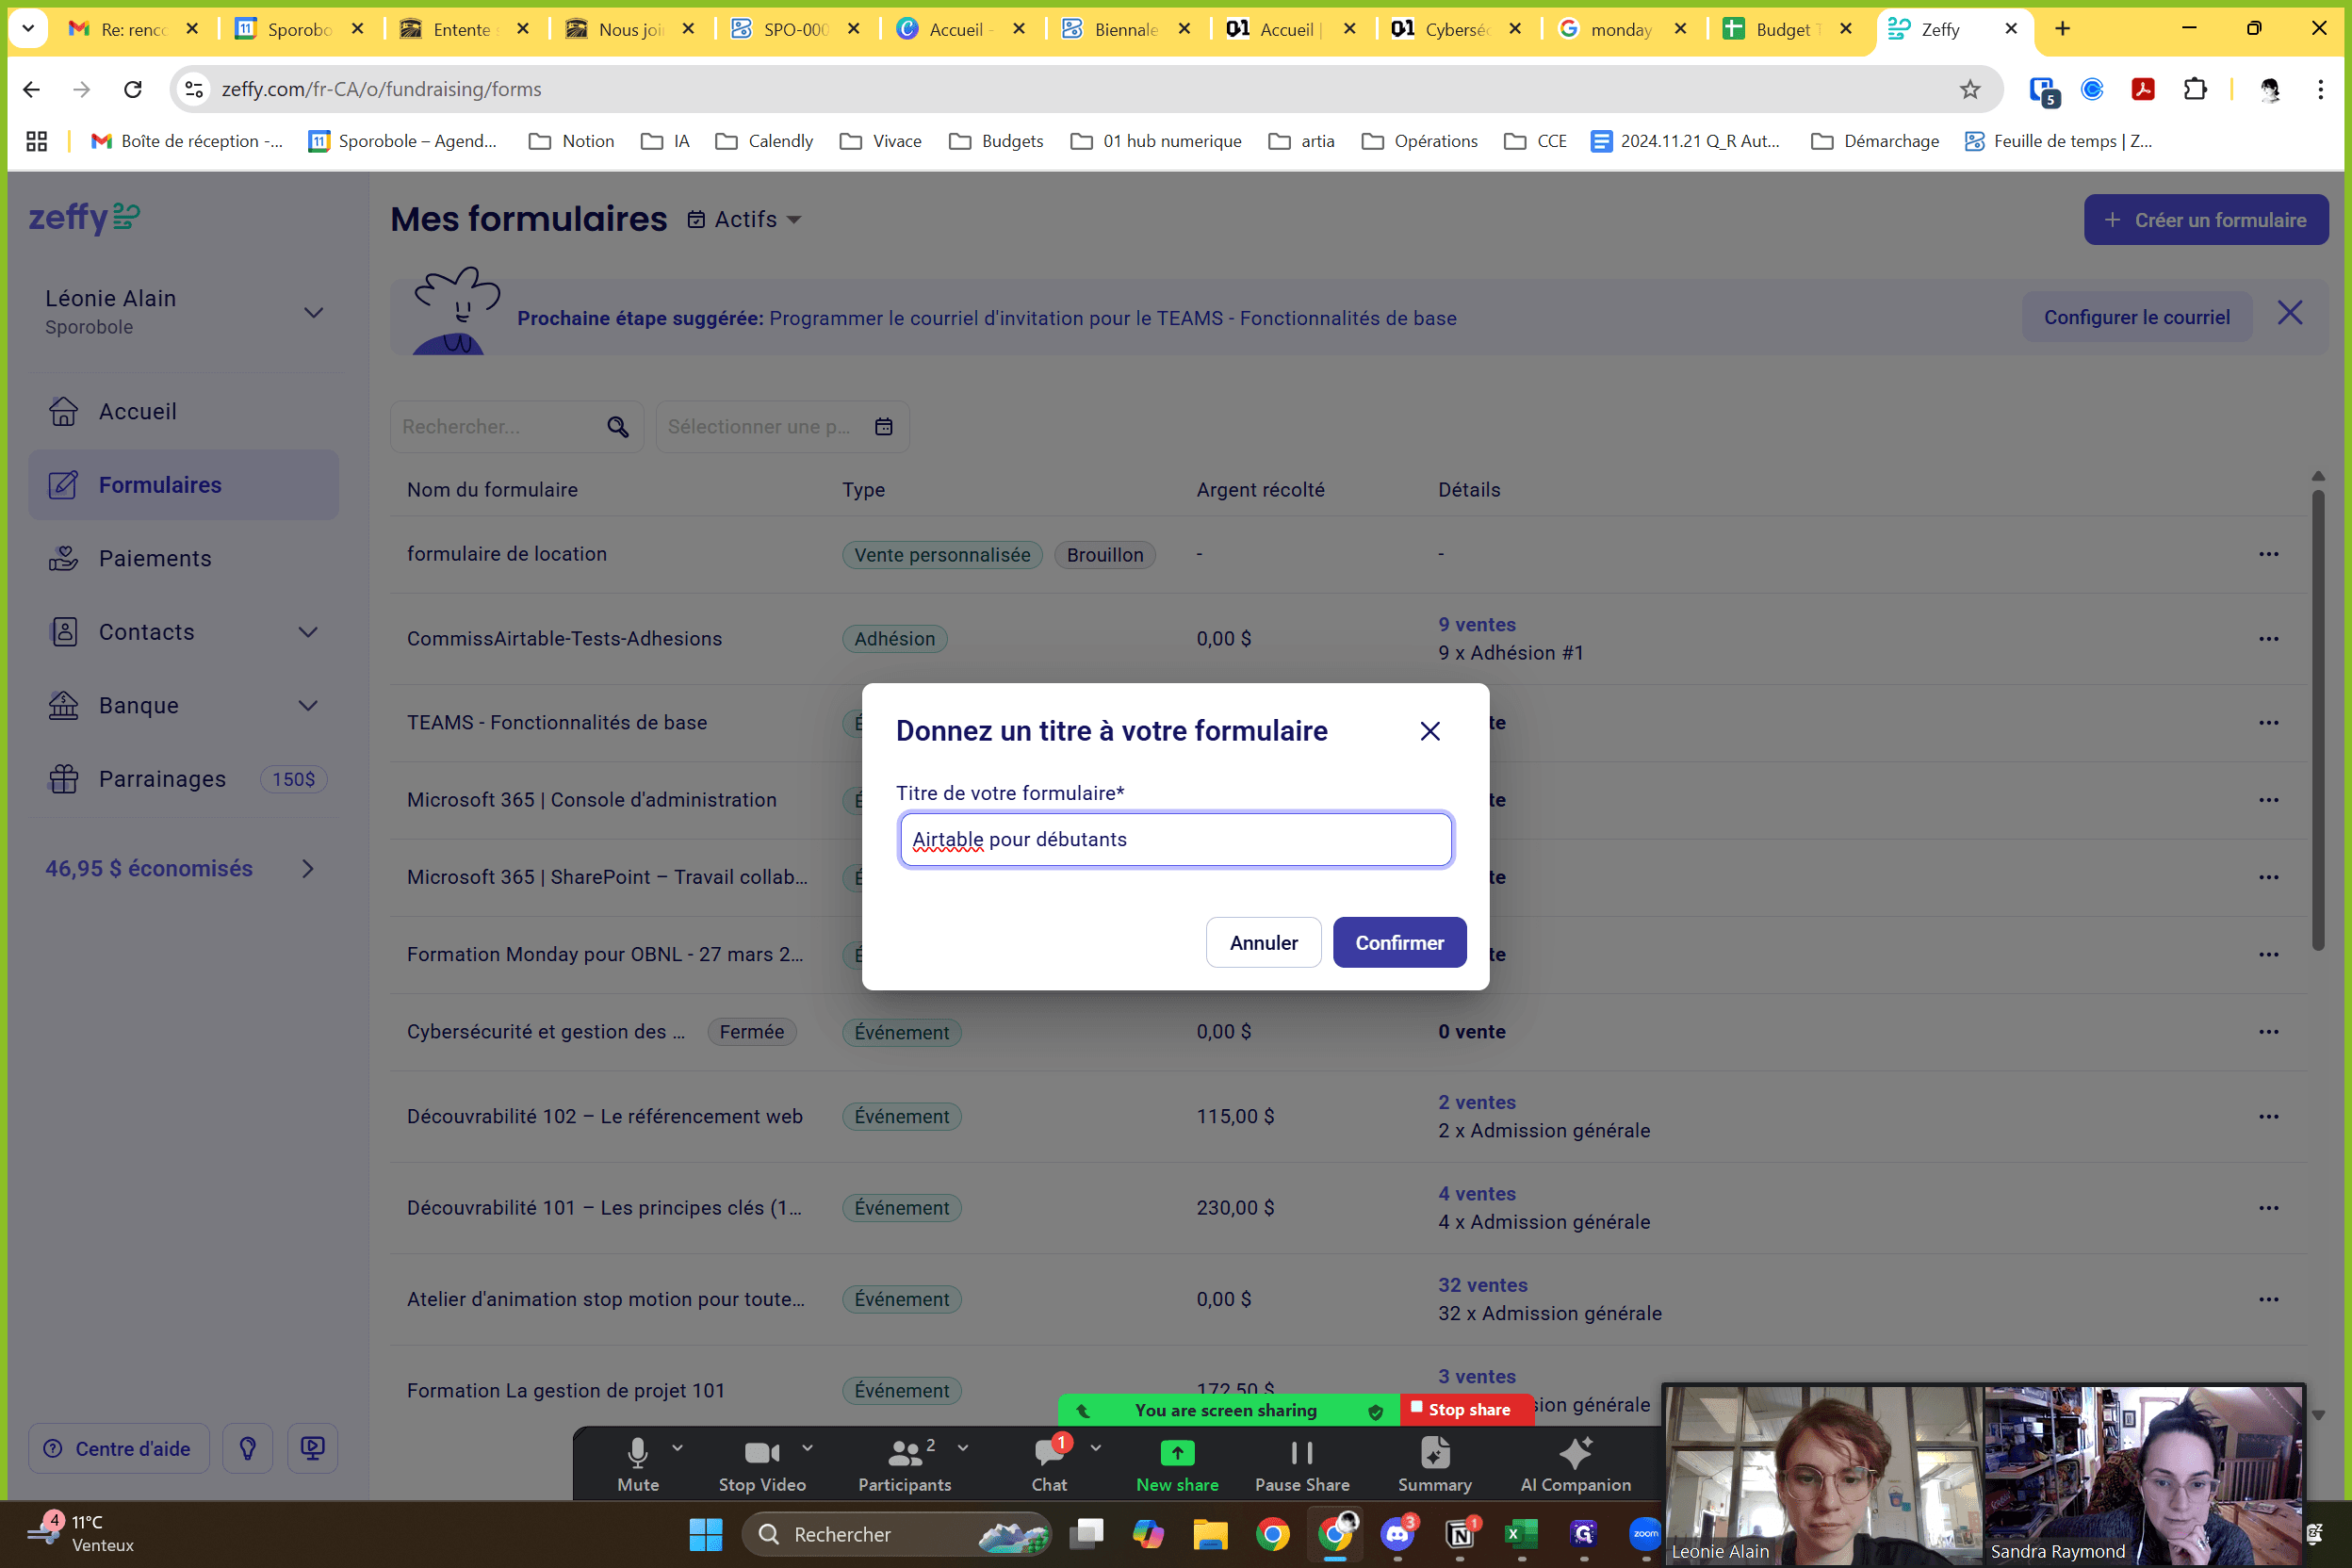Click the lightbulb suggestions icon
The width and height of the screenshot is (2352, 1568).
(x=248, y=1449)
